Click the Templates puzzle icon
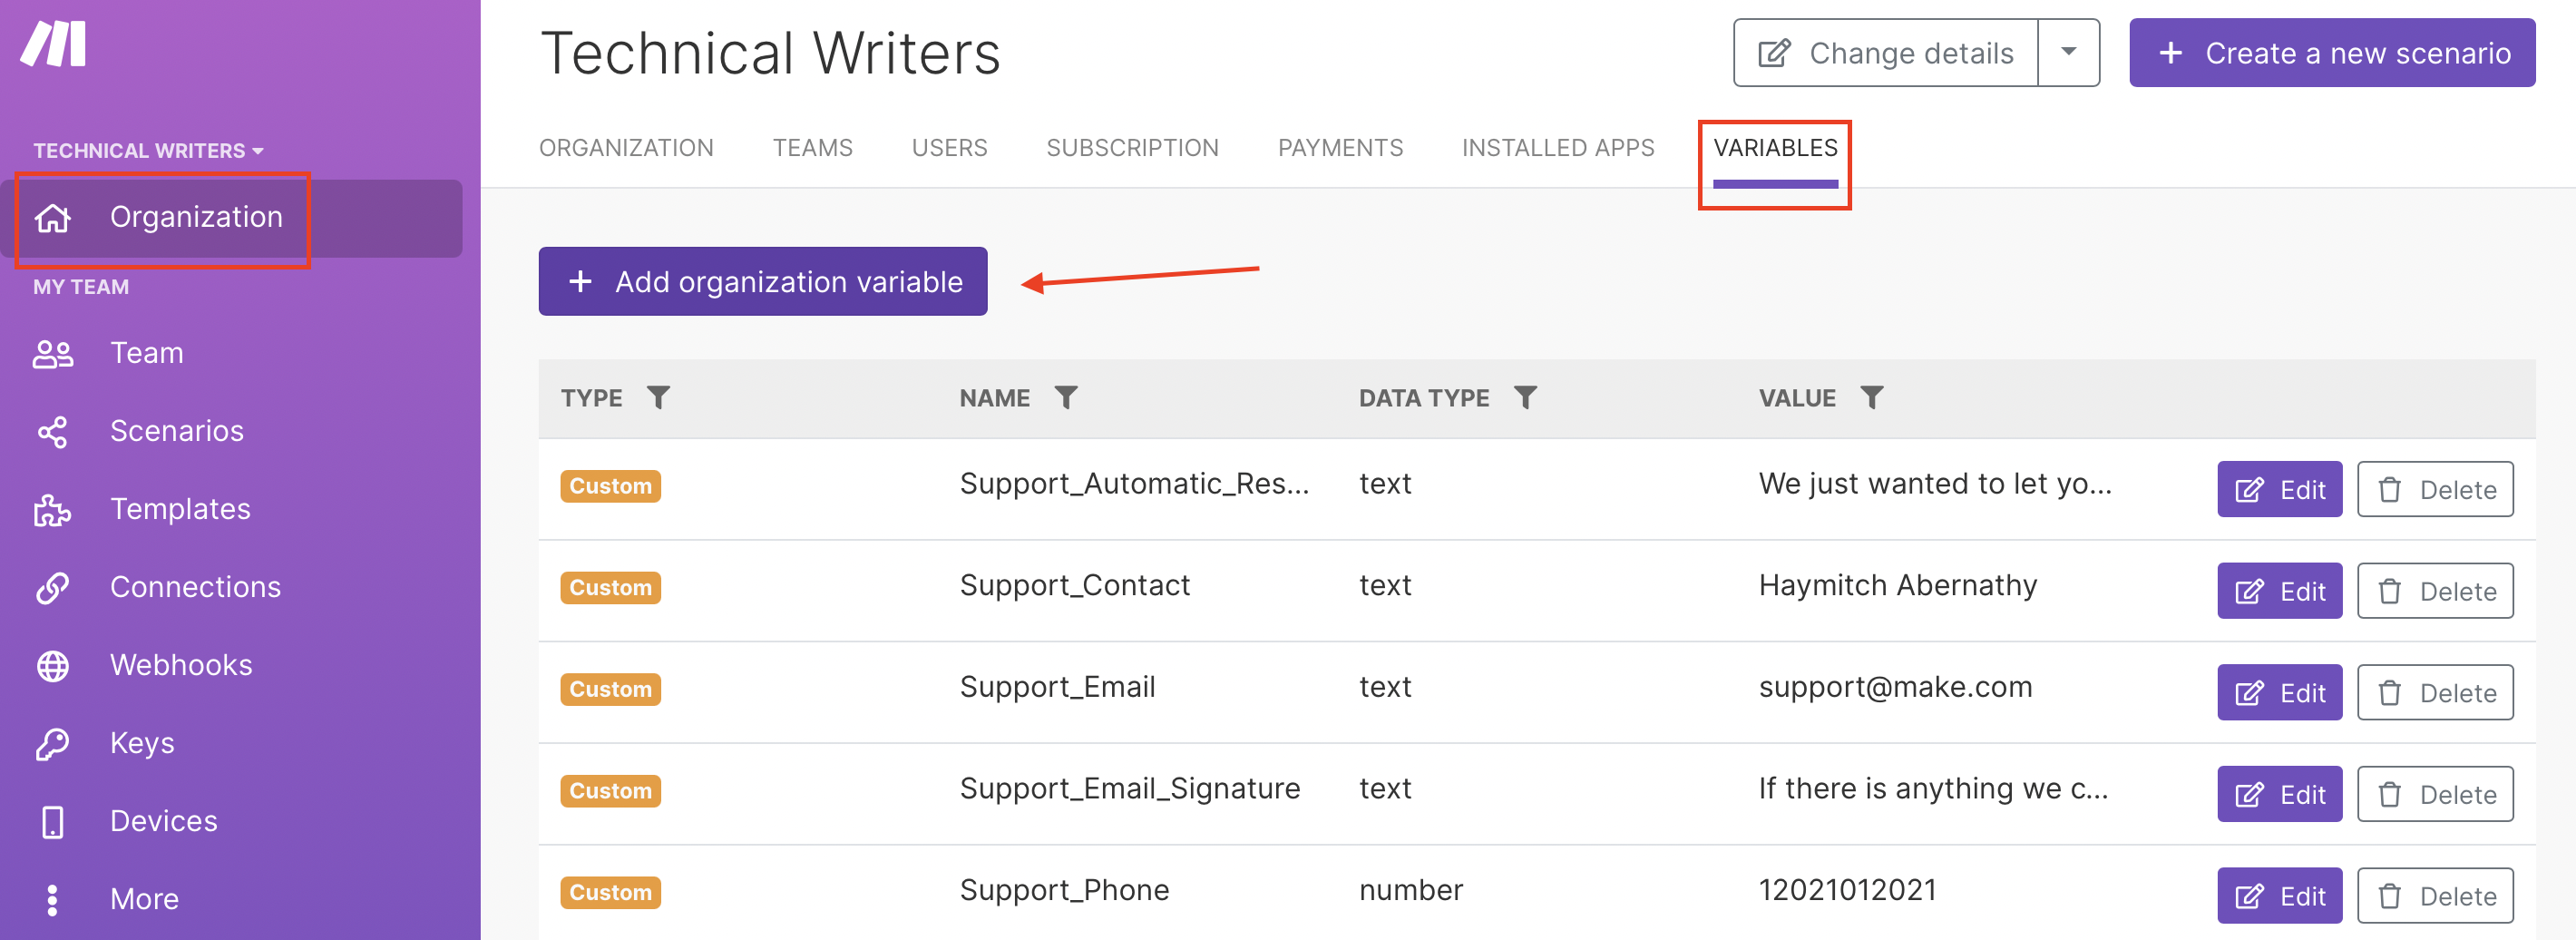Image resolution: width=2576 pixels, height=940 pixels. pos(52,510)
